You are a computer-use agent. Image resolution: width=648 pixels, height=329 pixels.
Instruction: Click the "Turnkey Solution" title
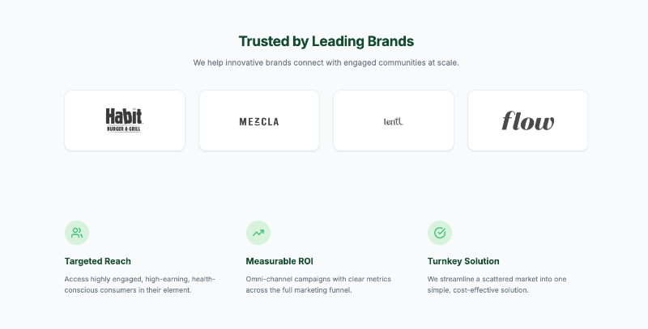click(463, 261)
